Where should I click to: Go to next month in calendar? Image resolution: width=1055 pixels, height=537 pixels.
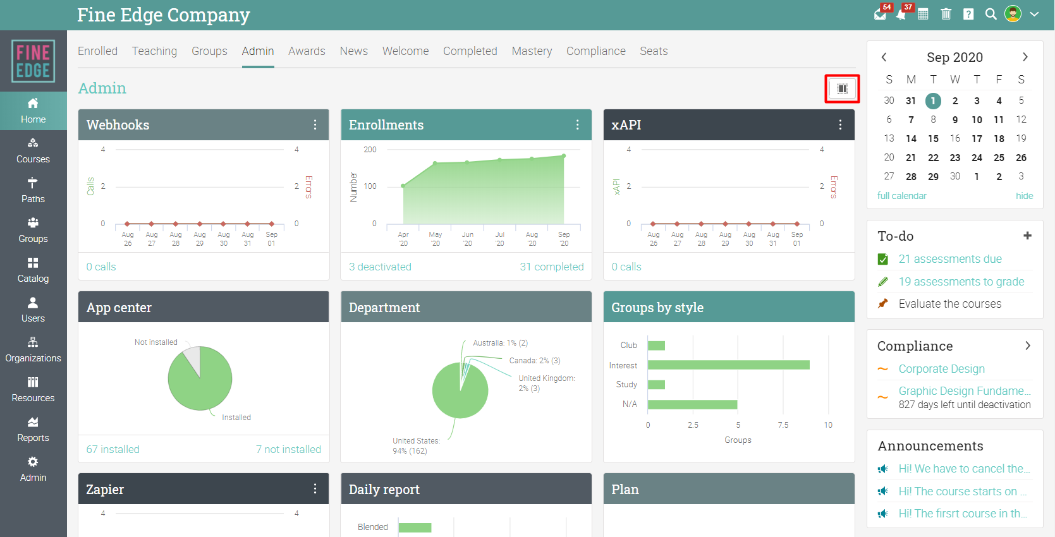click(x=1025, y=57)
